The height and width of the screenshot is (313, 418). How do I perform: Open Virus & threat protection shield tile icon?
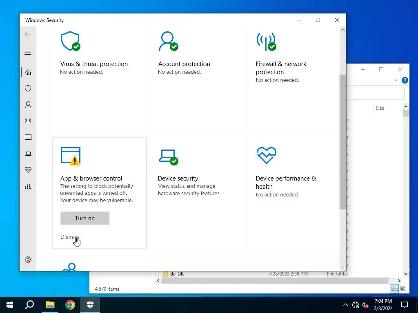click(70, 41)
